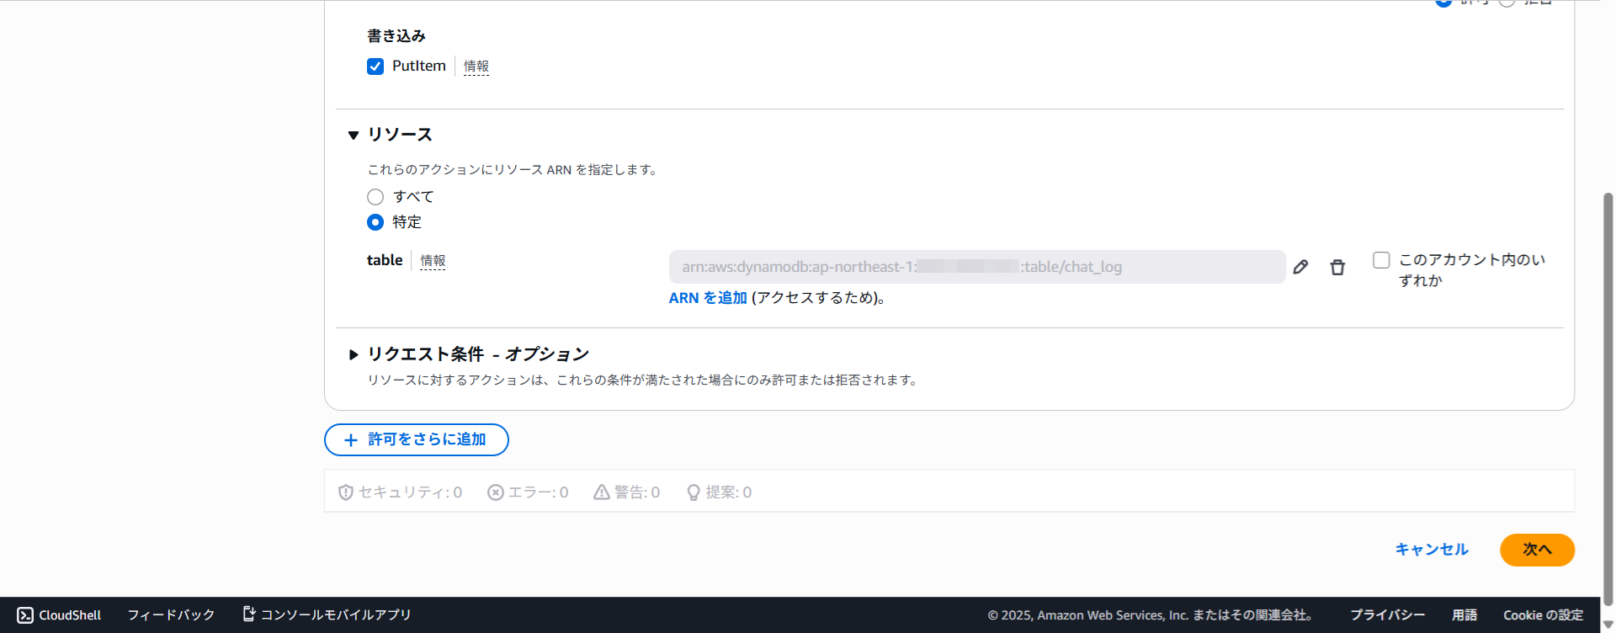The height and width of the screenshot is (633, 1616).
Task: Collapse the リソース section
Action: click(x=353, y=135)
